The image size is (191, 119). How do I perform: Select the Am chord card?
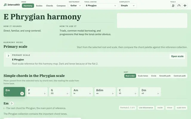(82, 92)
